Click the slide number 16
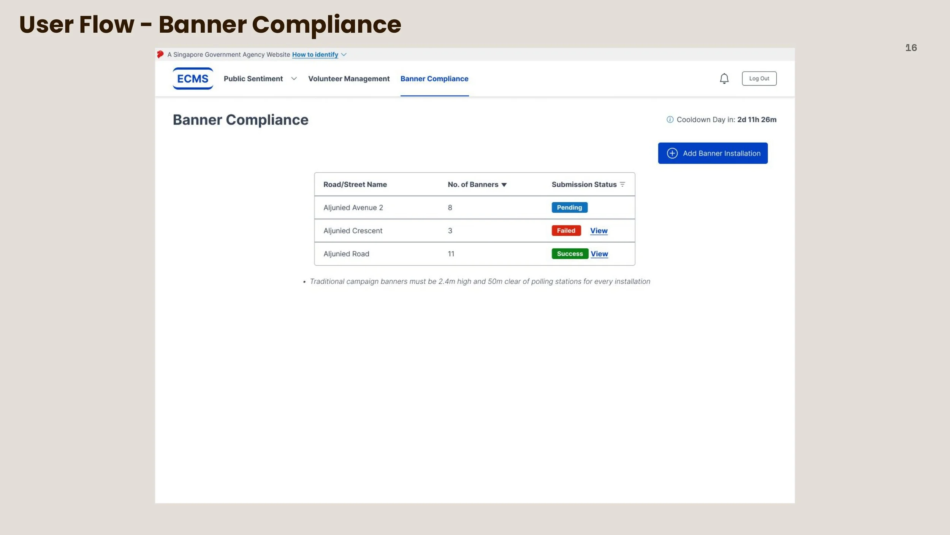The height and width of the screenshot is (535, 950). (911, 48)
